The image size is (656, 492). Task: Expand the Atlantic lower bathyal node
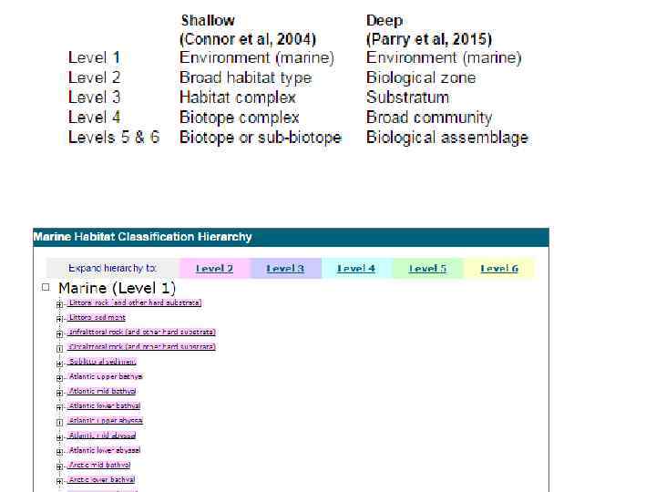tap(59, 408)
